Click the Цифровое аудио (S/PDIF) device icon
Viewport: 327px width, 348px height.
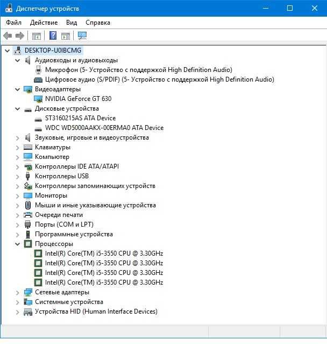point(38,79)
